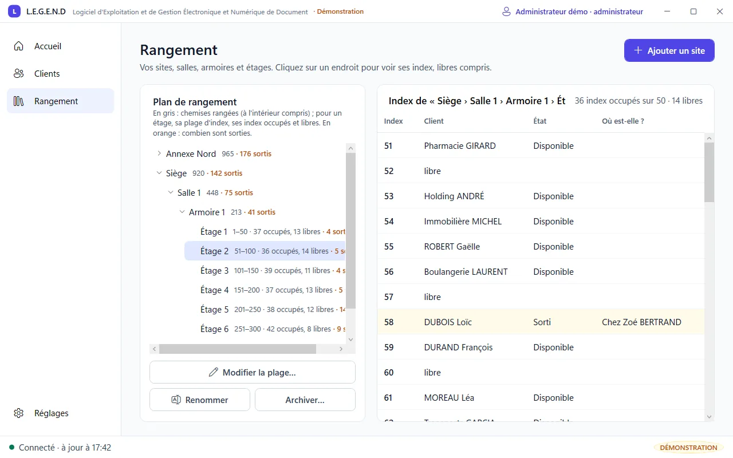Image resolution: width=733 pixels, height=458 pixels.
Task: Select Étage 1 in the tree
Action: pos(265,231)
